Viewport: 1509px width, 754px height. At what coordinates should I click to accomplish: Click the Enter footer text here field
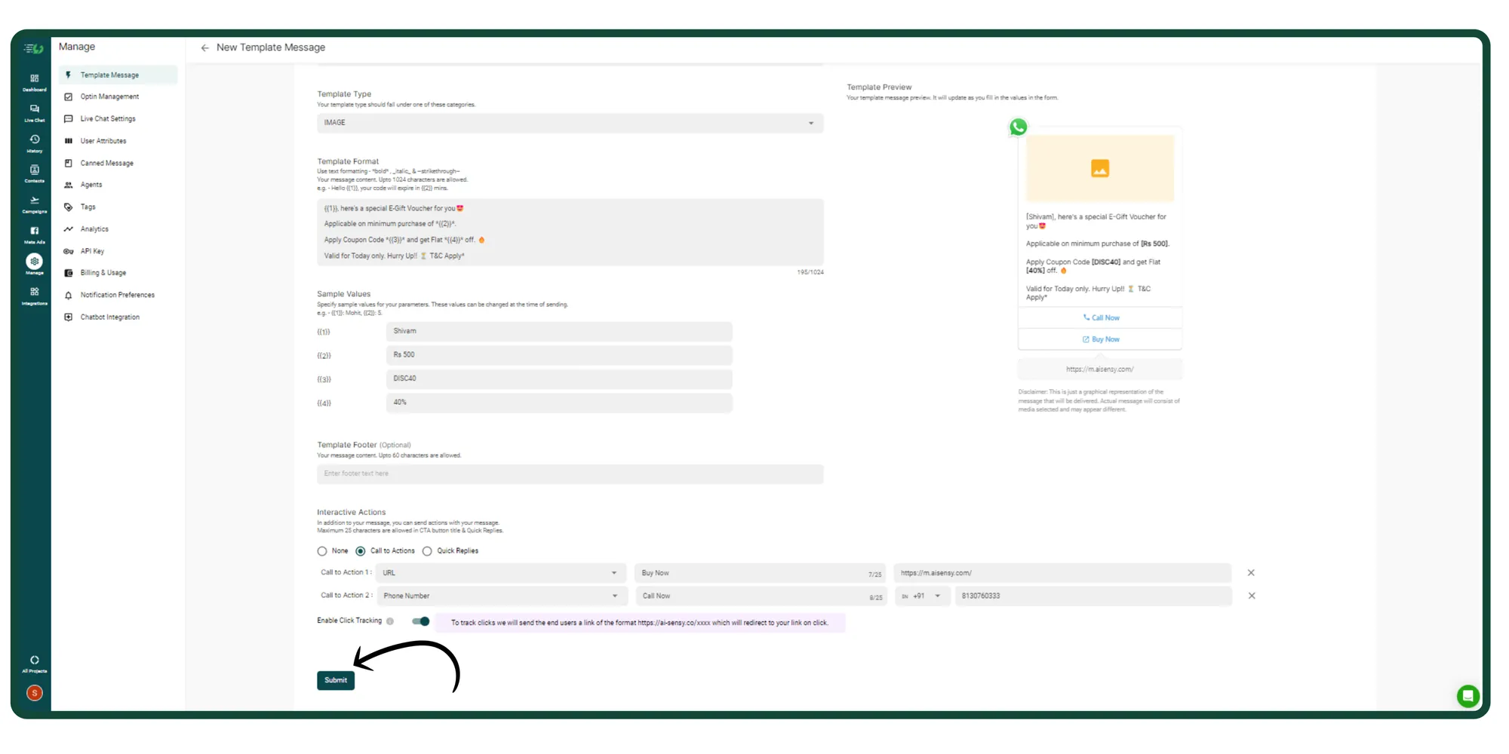coord(569,473)
